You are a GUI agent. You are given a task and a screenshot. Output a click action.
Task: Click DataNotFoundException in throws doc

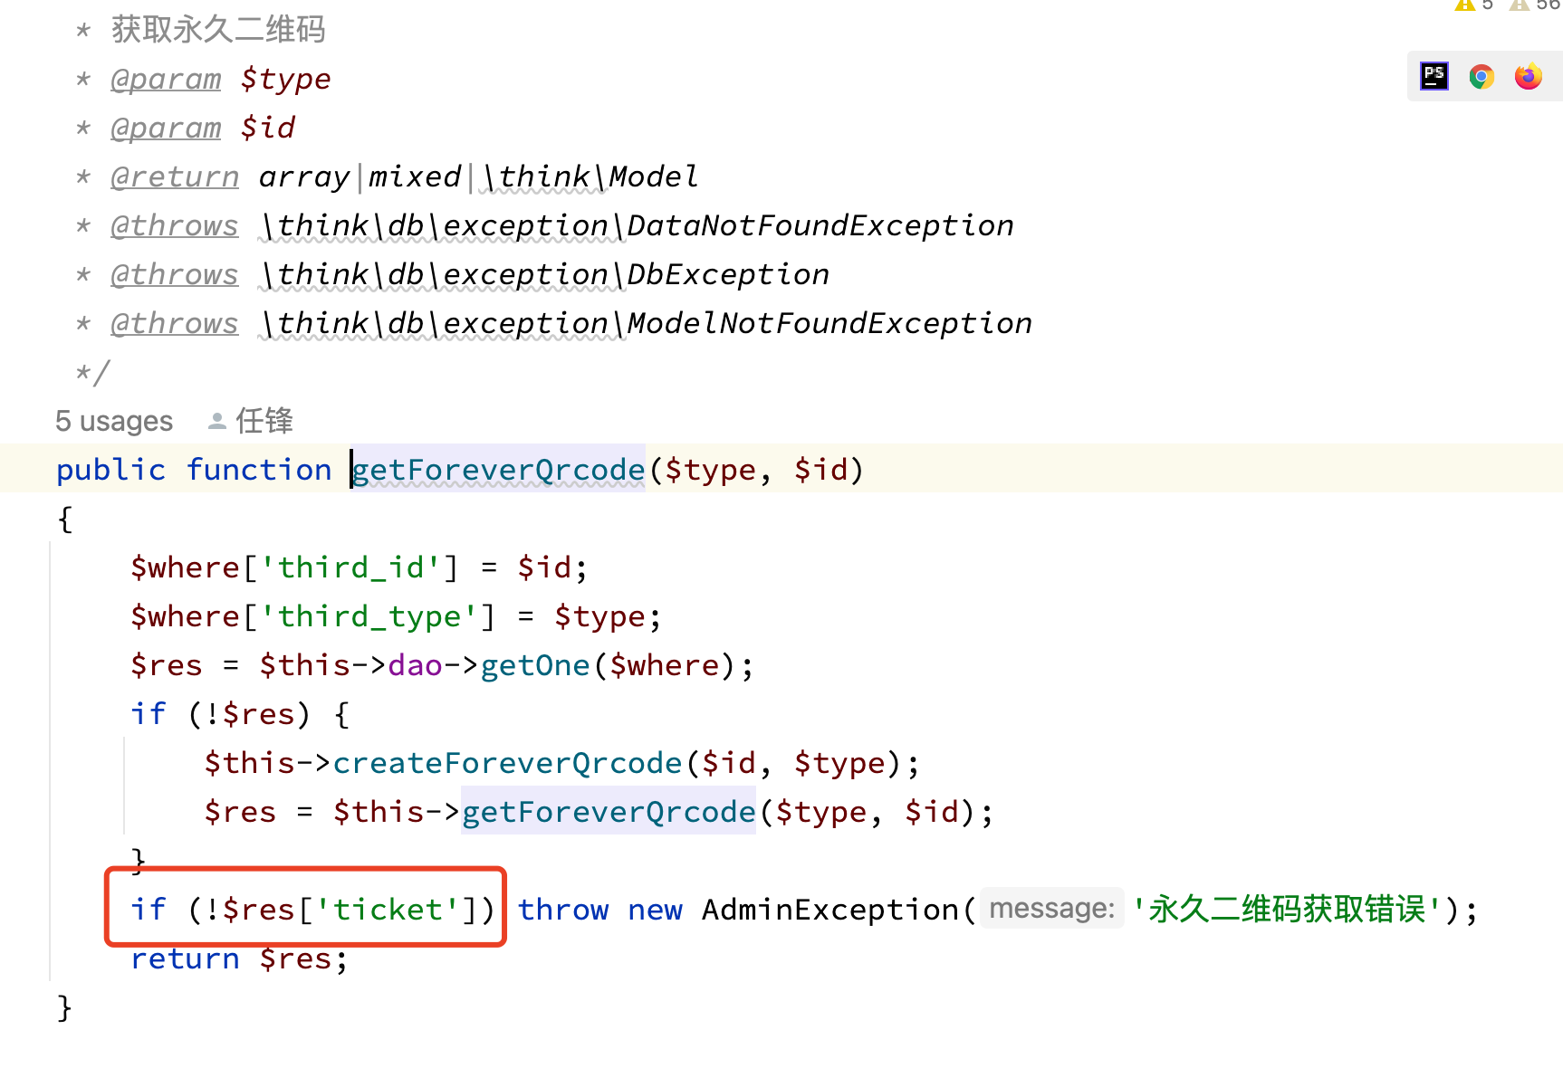820,225
